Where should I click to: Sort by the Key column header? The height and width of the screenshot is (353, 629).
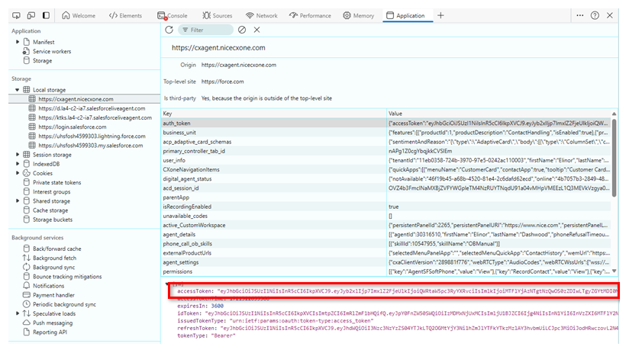pos(274,114)
